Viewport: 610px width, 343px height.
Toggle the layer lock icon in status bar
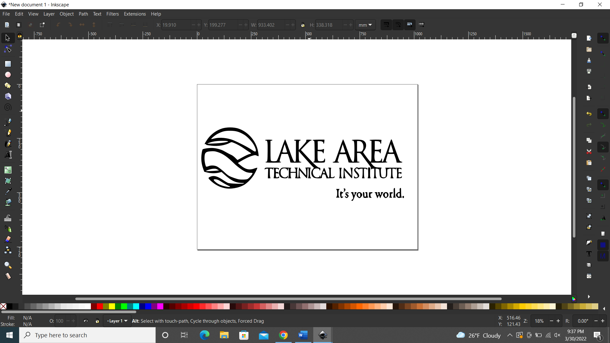97,321
